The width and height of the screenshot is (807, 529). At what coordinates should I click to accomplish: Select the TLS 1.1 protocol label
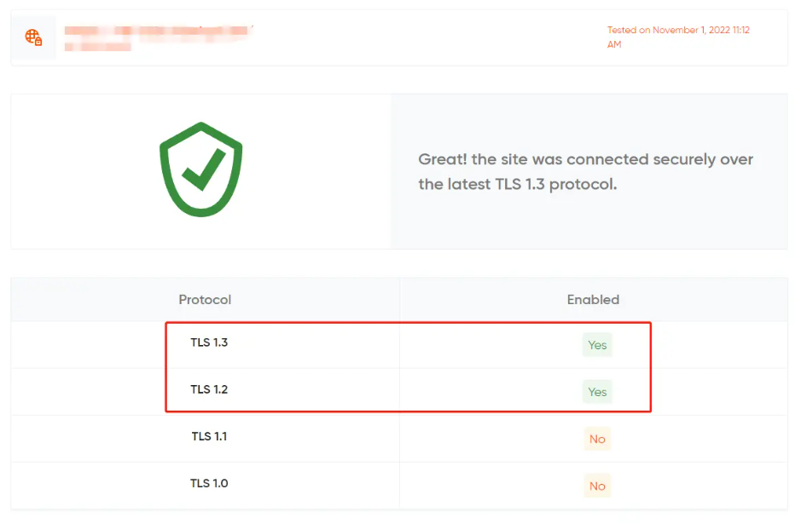coord(209,437)
